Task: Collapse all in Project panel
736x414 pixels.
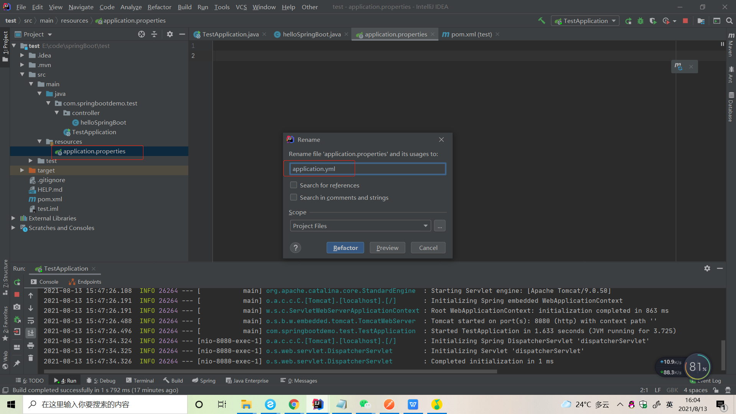Action: pos(154,34)
